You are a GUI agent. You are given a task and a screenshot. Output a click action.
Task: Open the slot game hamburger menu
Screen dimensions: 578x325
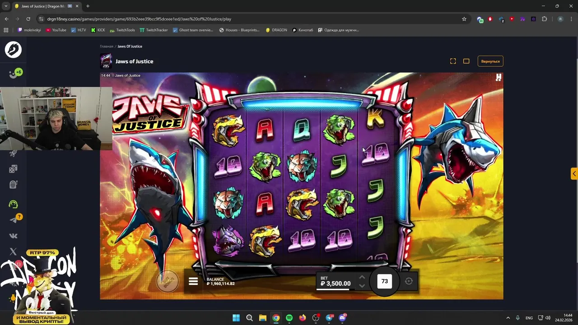[x=193, y=281]
